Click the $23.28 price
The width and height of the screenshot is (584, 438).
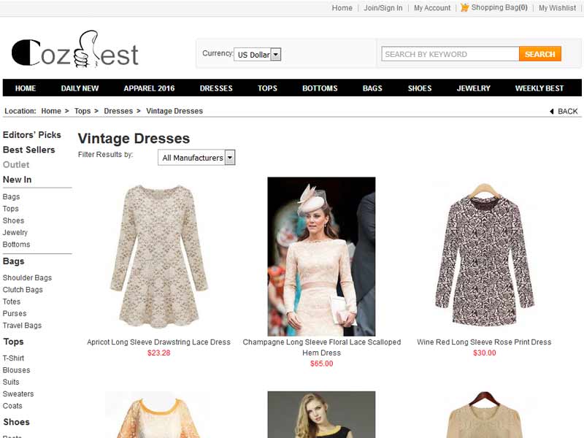158,353
